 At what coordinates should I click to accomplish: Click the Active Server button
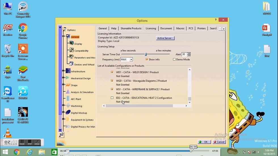click(165, 38)
